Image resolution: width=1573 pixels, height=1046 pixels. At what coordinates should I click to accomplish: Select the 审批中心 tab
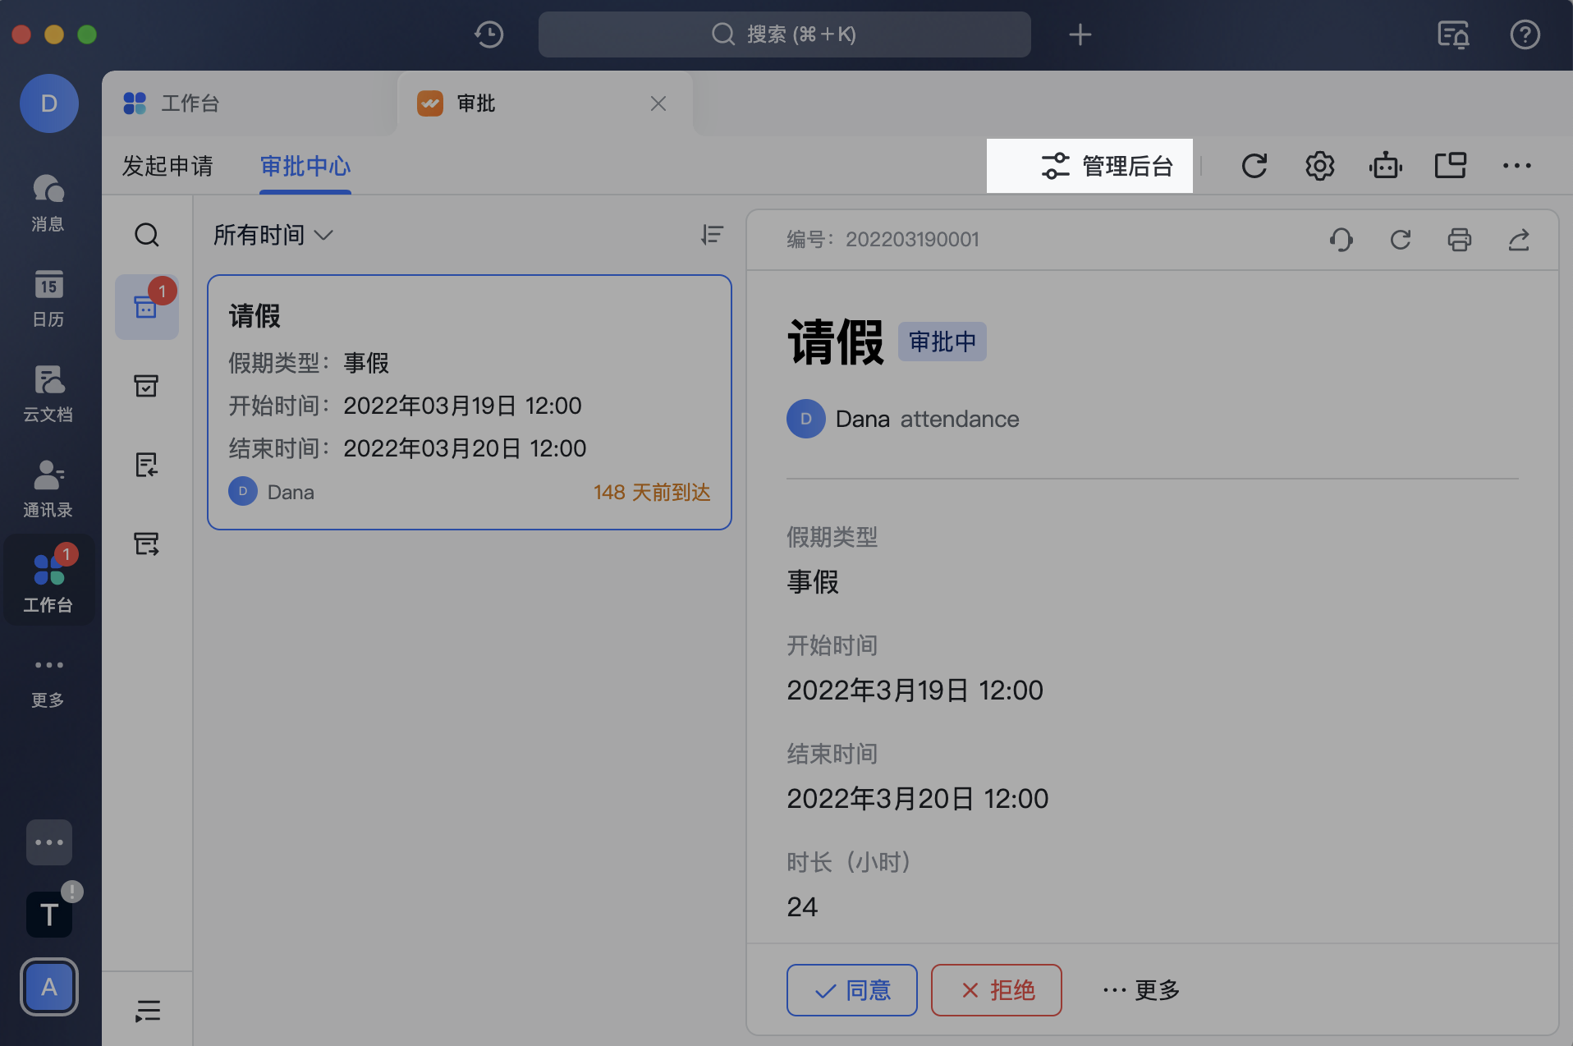tap(305, 166)
